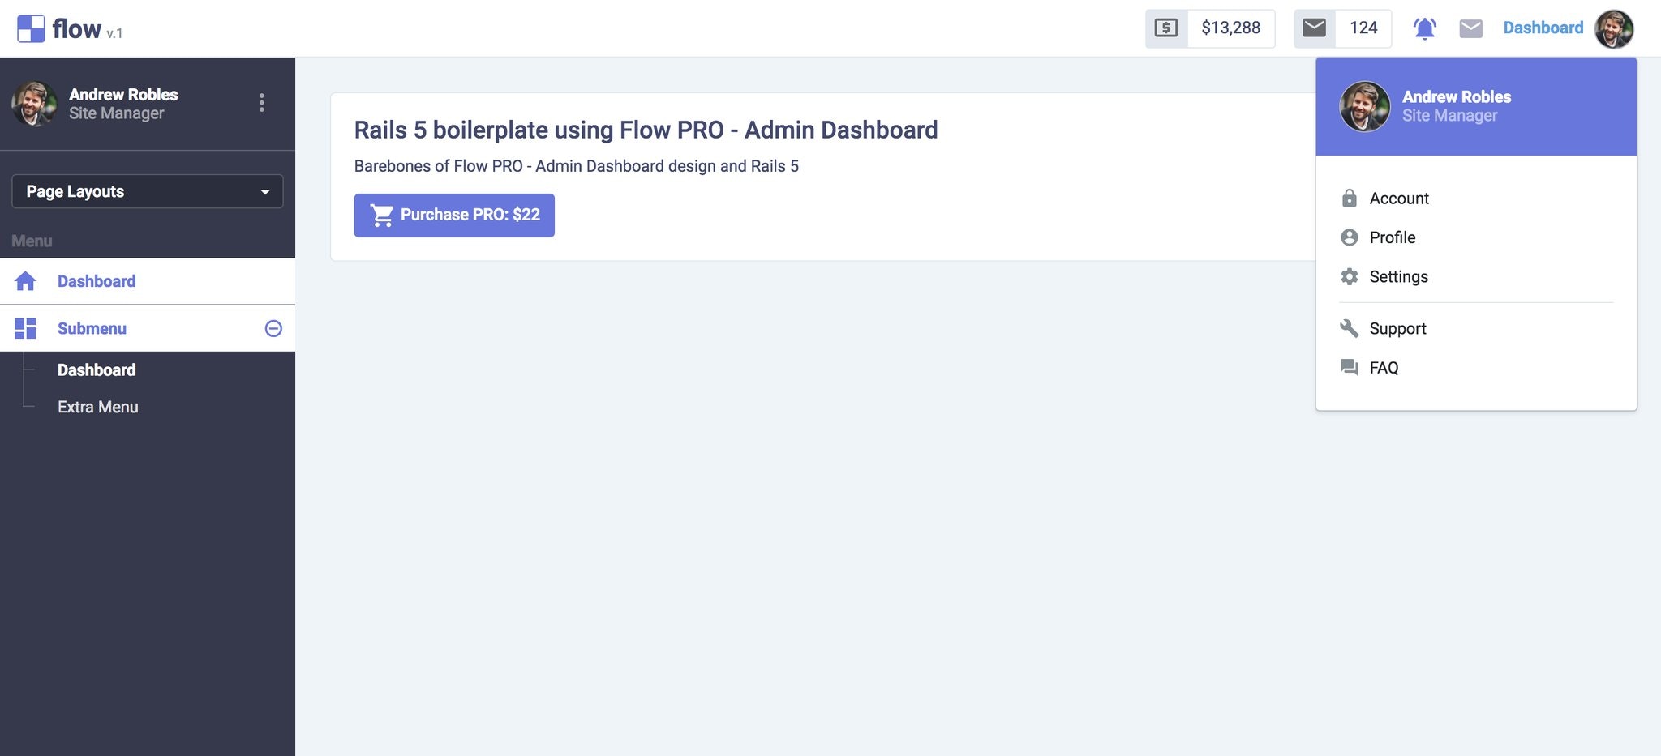Choose Settings from the user dropdown
1661x756 pixels.
click(1398, 277)
